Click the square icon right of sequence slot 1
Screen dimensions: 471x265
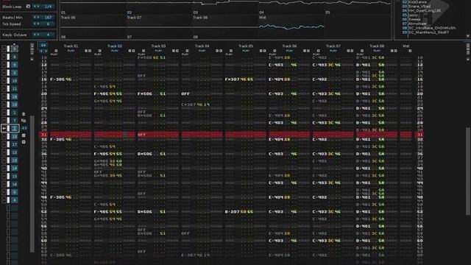[x=24, y=114]
